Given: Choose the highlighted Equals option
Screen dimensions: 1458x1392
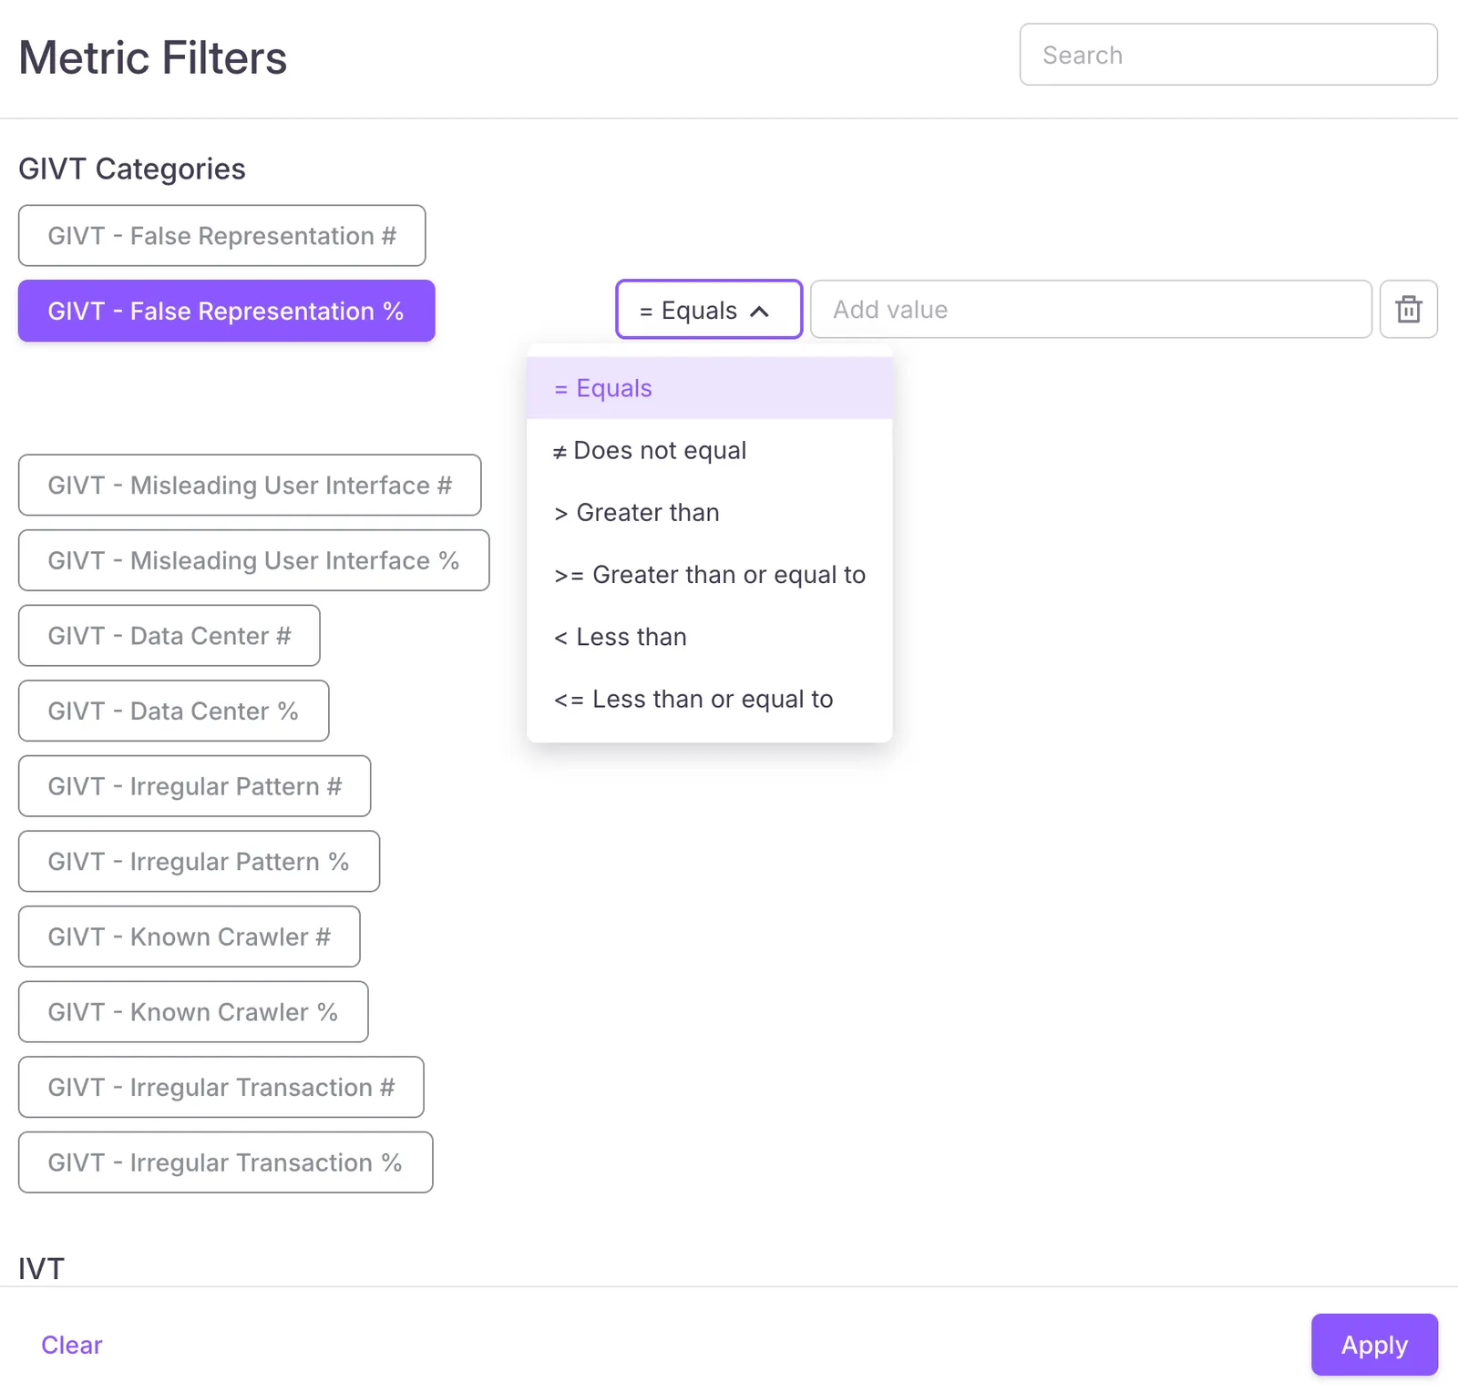Looking at the screenshot, I should click(709, 388).
